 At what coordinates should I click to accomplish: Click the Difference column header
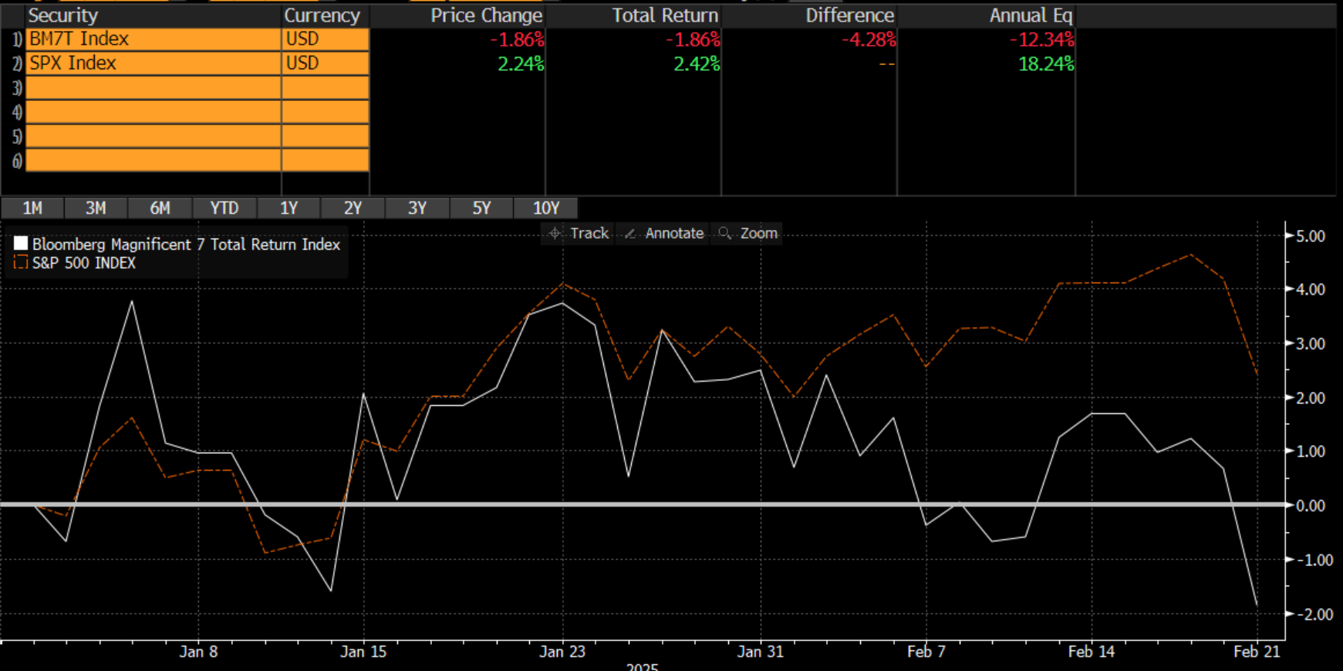coord(849,15)
